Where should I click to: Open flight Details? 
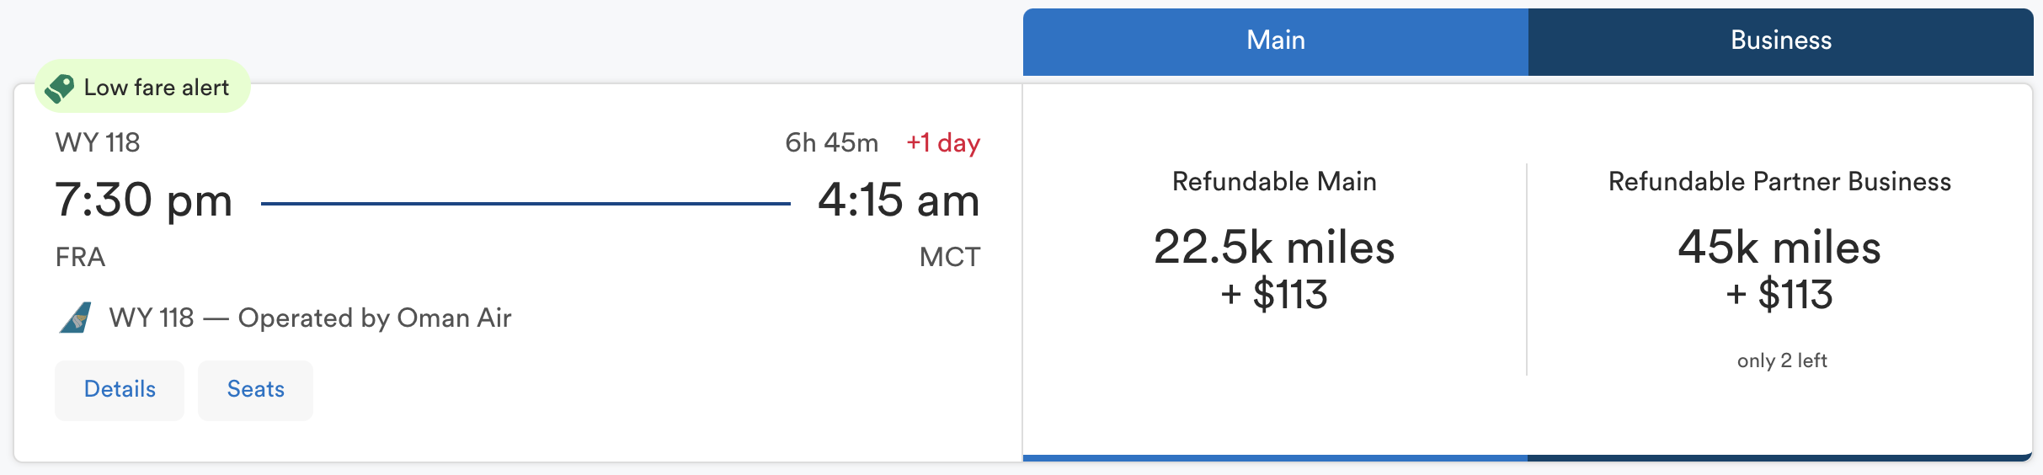[x=120, y=390]
